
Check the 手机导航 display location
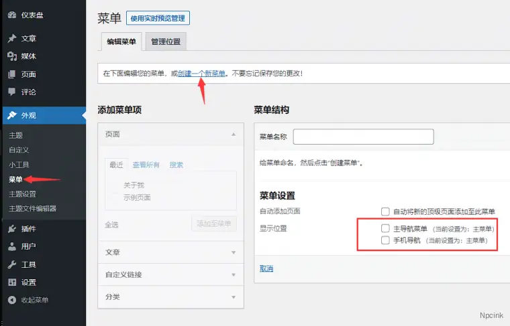tap(385, 240)
